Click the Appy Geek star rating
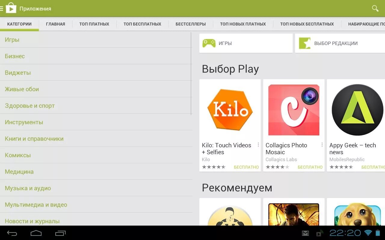This screenshot has height=240, width=385. 341,167
